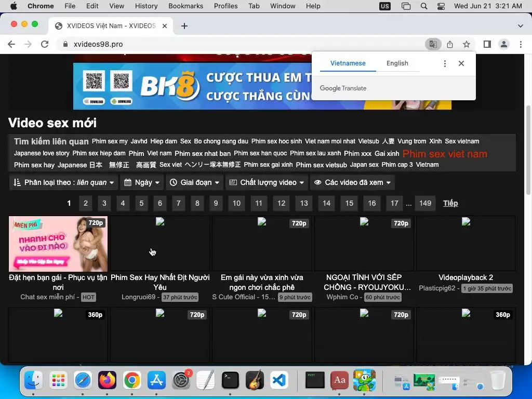The image size is (532, 399).
Task: Go to results page 17
Action: coord(394,203)
